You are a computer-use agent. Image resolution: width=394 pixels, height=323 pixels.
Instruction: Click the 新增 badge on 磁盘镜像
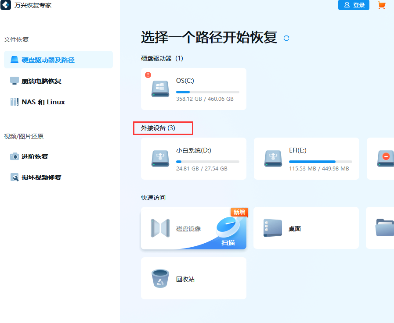(x=238, y=212)
